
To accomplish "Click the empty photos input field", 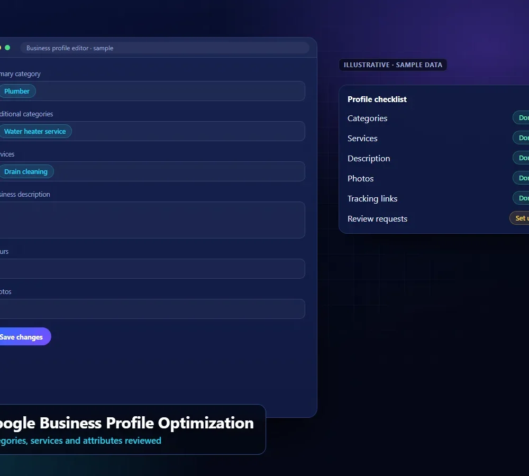I will 152,309.
